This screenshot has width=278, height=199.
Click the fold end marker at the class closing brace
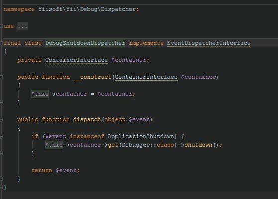point(1,187)
